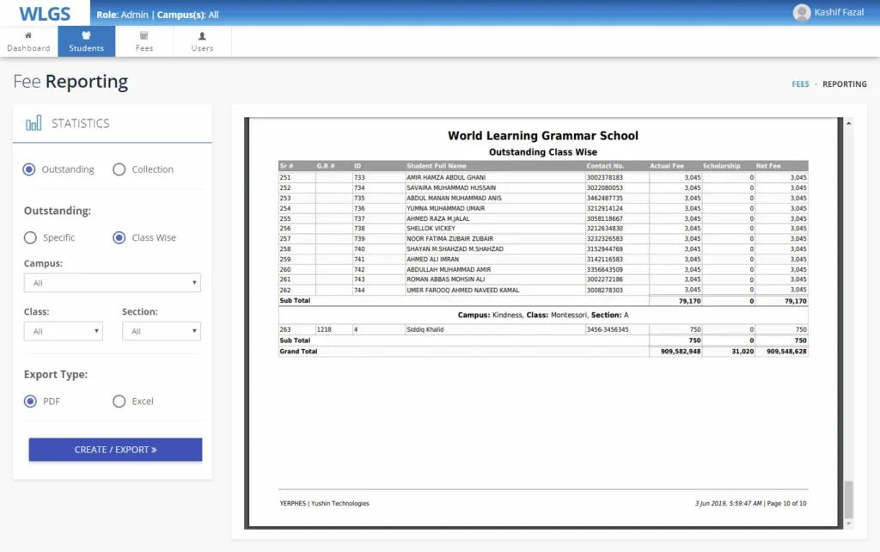Select the Class Wise radio button
Viewport: 880px width, 552px height.
[x=119, y=237]
